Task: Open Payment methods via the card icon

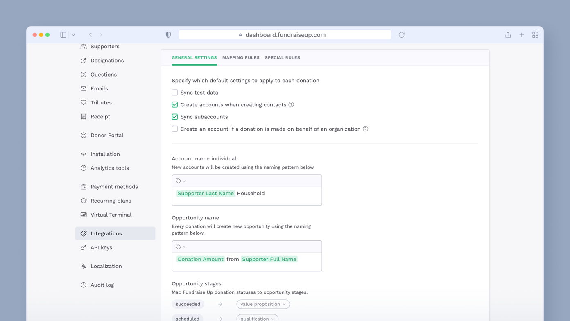Action: coord(83,186)
